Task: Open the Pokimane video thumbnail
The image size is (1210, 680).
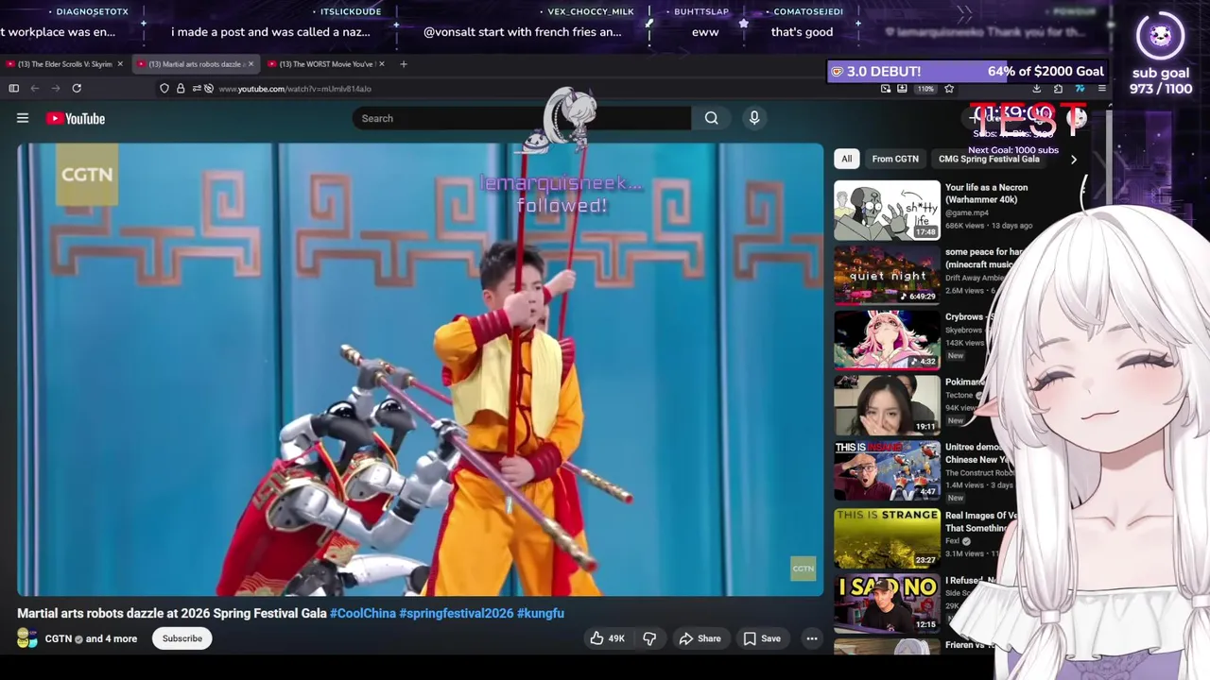Action: (x=887, y=404)
